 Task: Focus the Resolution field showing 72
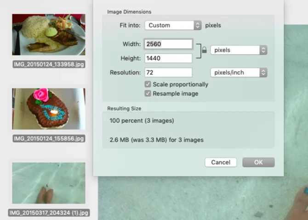point(168,72)
